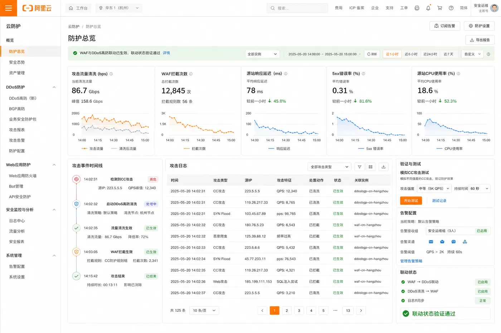Open the 全部实例 instance dropdown
This screenshot has width=501, height=333.
coord(262,54)
